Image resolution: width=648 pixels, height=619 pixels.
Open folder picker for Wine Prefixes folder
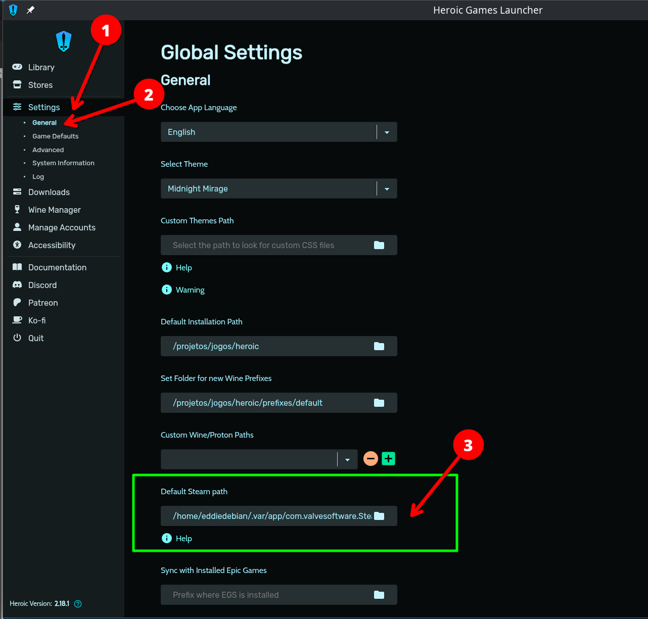click(x=379, y=403)
